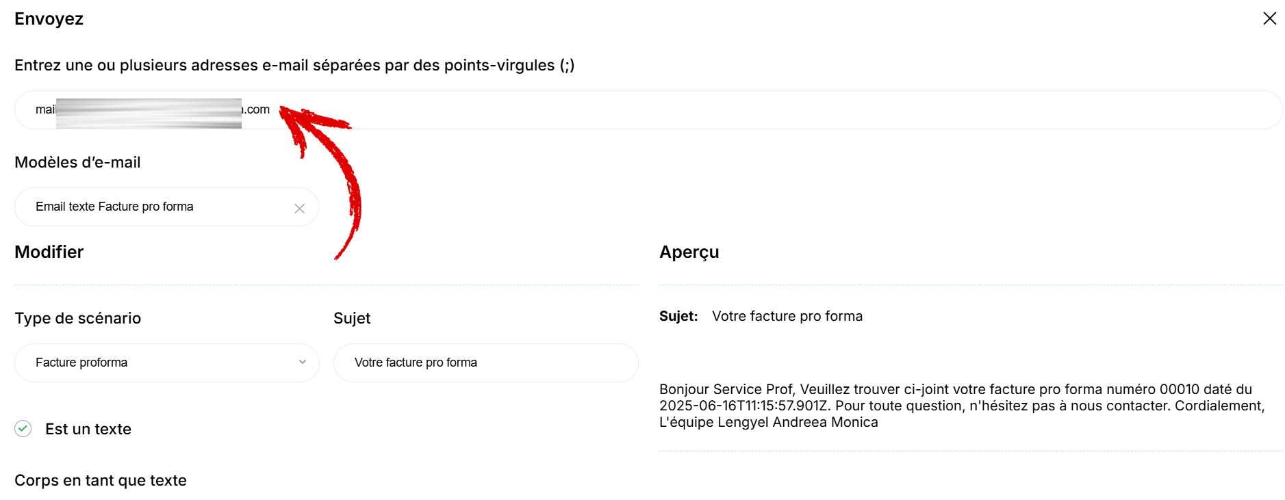Click into the Sujet text field
Screen dimensions: 1285x500
(x=485, y=363)
